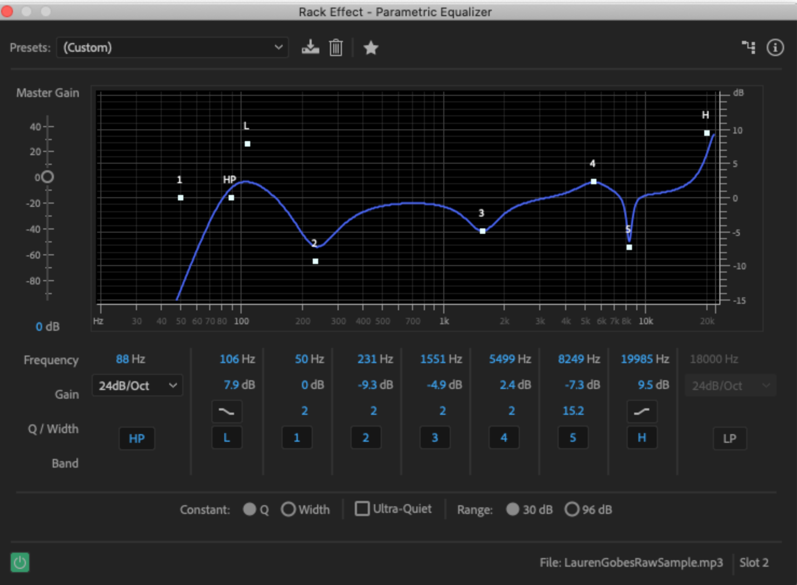Select the Width constant radio button
The image size is (797, 585).
pos(288,509)
